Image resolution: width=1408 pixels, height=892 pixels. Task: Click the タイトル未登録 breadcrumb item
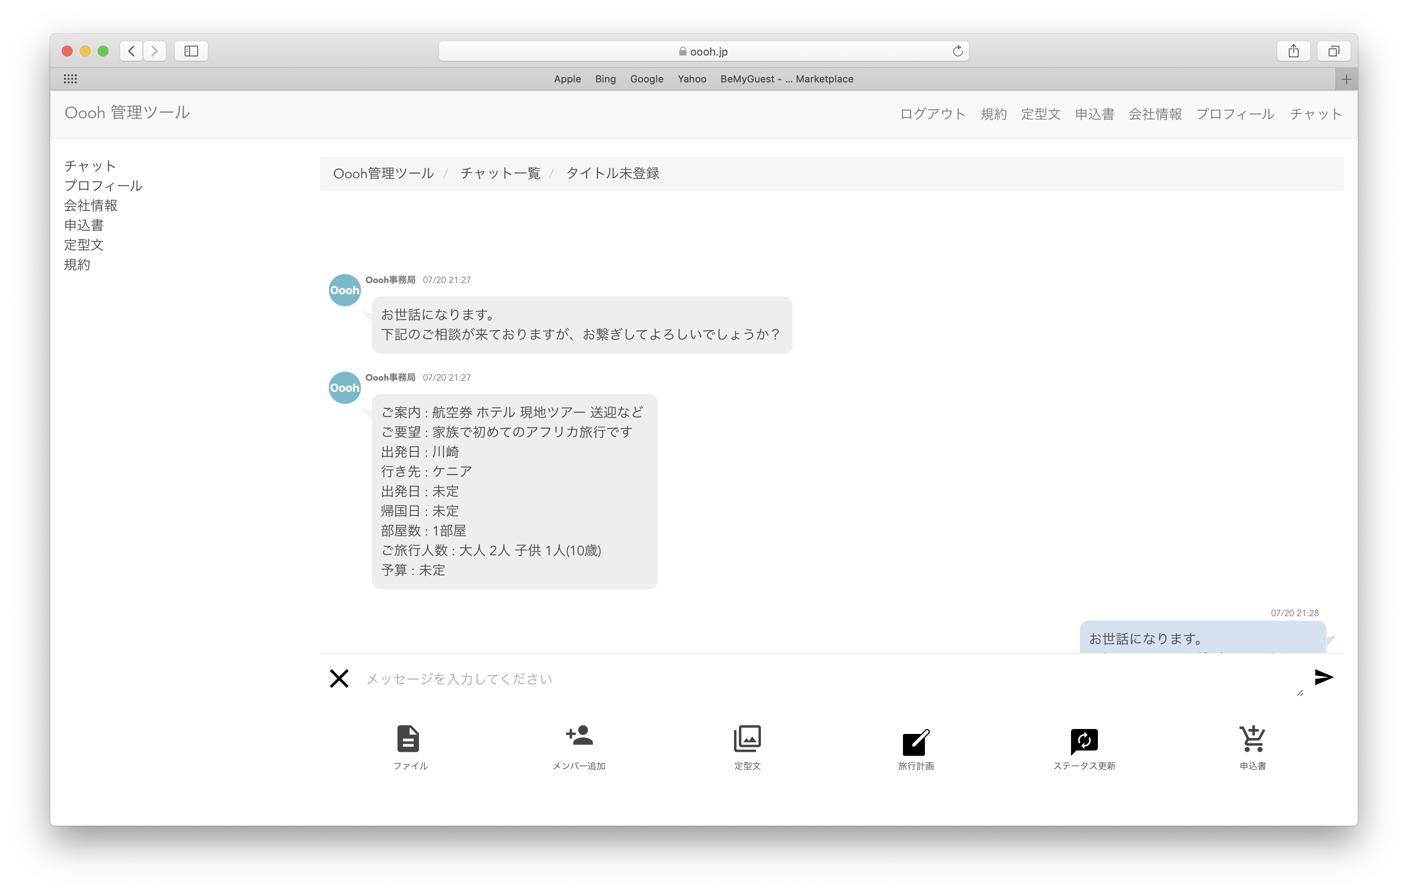[x=613, y=173]
